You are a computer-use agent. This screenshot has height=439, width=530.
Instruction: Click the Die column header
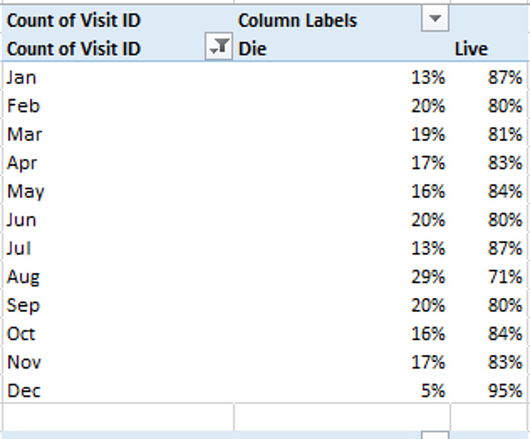(252, 48)
